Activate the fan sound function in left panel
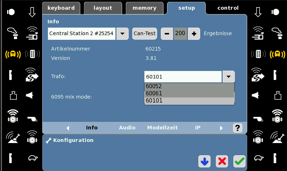Viewport: 287px width, 171px height. [x=32, y=75]
